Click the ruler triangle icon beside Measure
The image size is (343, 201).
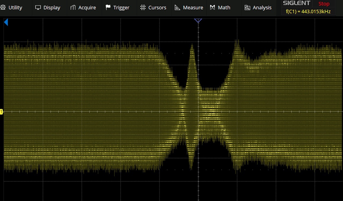pos(177,7)
